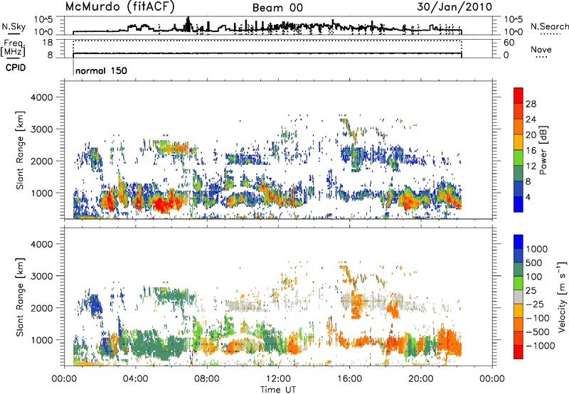Click the 30/Jan/2010 date label
The image size is (569, 394).
(x=454, y=7)
